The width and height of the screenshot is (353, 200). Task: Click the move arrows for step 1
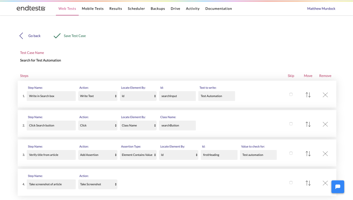tap(308, 95)
